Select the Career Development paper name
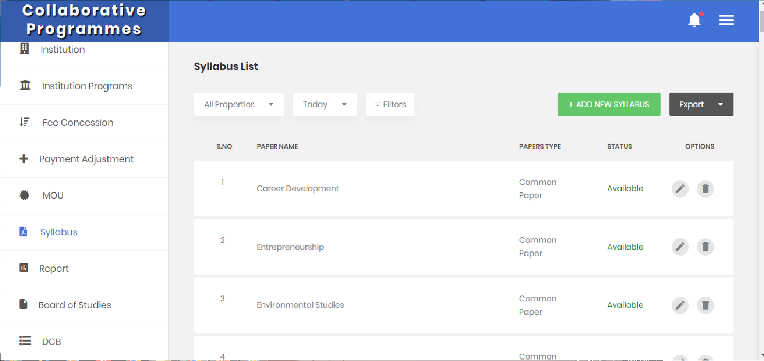Screen dimensions: 764x361 pos(298,189)
